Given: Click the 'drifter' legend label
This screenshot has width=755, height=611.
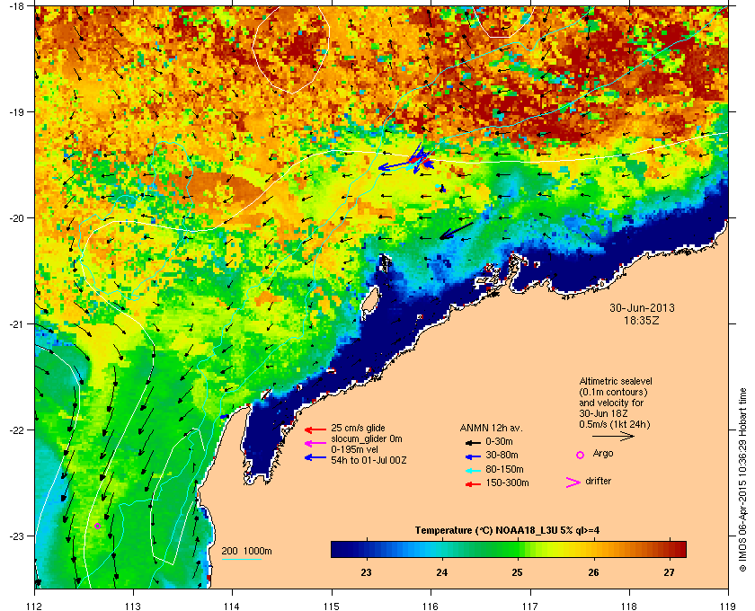Looking at the screenshot, I should [x=598, y=481].
